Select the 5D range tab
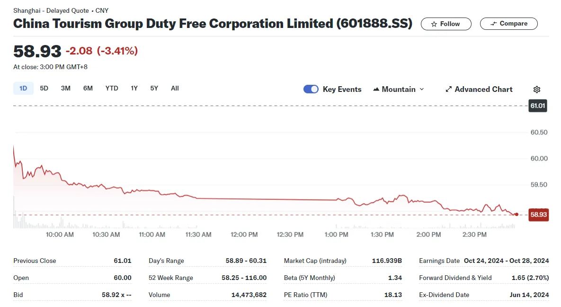561x307 pixels. pyautogui.click(x=44, y=88)
